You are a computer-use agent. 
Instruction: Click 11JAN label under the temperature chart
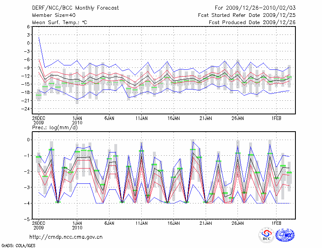pos(141,118)
